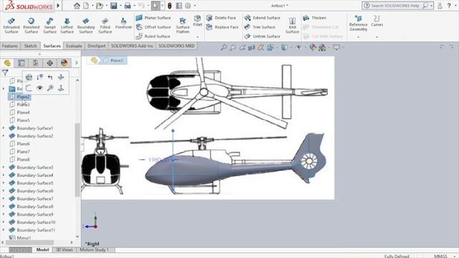
Task: Click the Planar Surface command
Action: point(153,18)
